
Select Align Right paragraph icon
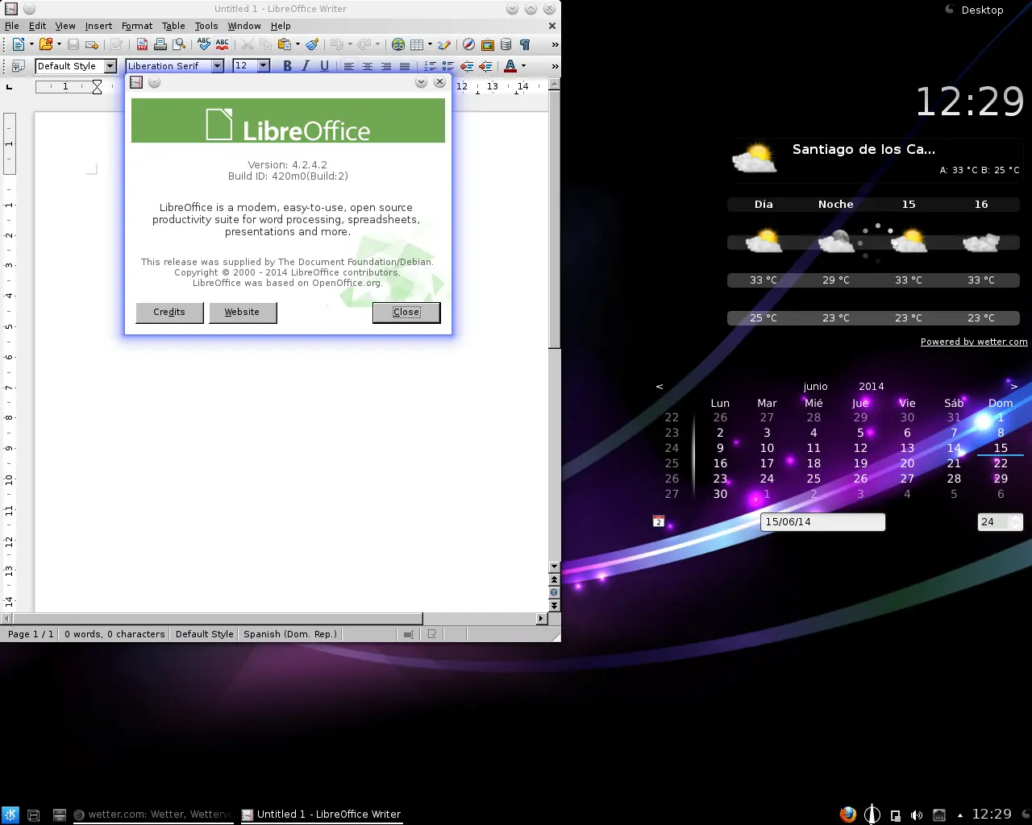(x=386, y=66)
